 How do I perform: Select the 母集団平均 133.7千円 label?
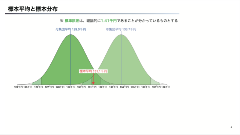tap(121, 29)
